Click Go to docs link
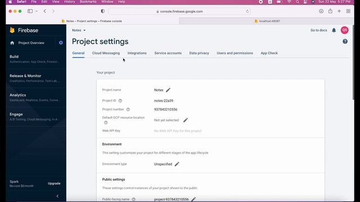Viewport: 360px width, 202px height. click(318, 30)
